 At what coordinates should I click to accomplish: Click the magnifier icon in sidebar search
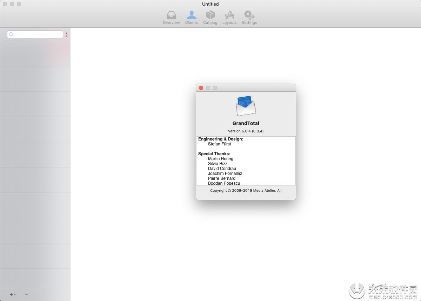[11, 34]
